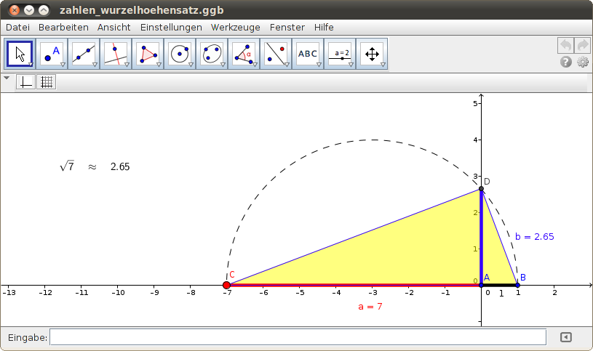
Task: Select the Move Graphics View tool
Action: (x=371, y=54)
